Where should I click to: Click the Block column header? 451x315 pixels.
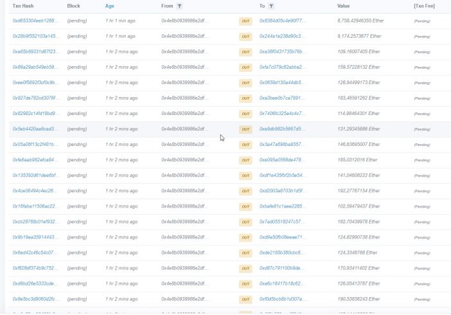pos(74,6)
